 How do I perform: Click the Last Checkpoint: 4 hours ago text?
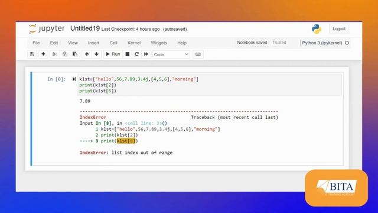click(x=131, y=29)
